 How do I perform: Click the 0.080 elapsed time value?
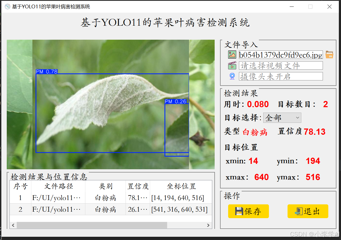click(258, 104)
